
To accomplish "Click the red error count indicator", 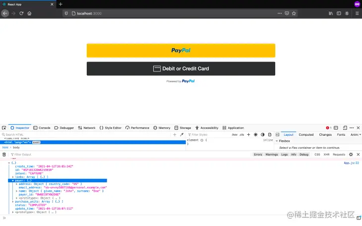I will point(328,128).
